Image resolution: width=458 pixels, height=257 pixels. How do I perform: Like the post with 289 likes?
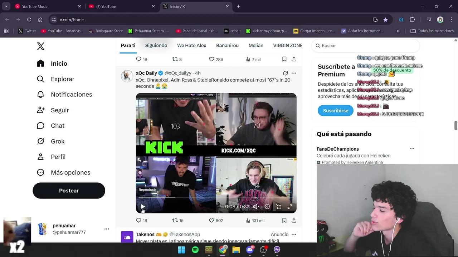click(216, 59)
